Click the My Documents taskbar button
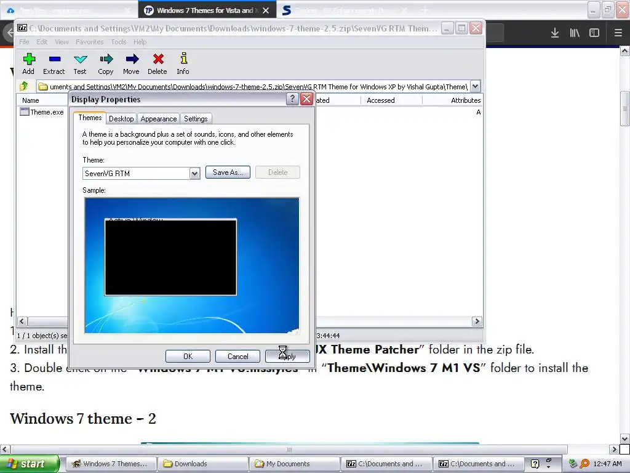This screenshot has height=473, width=630. (x=294, y=464)
